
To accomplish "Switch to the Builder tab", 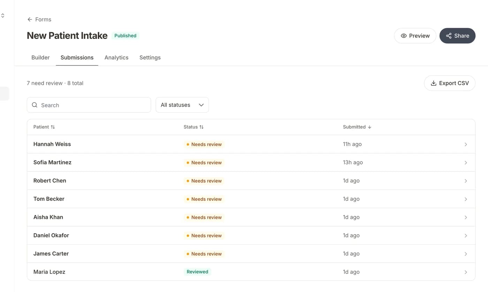I will pos(40,57).
